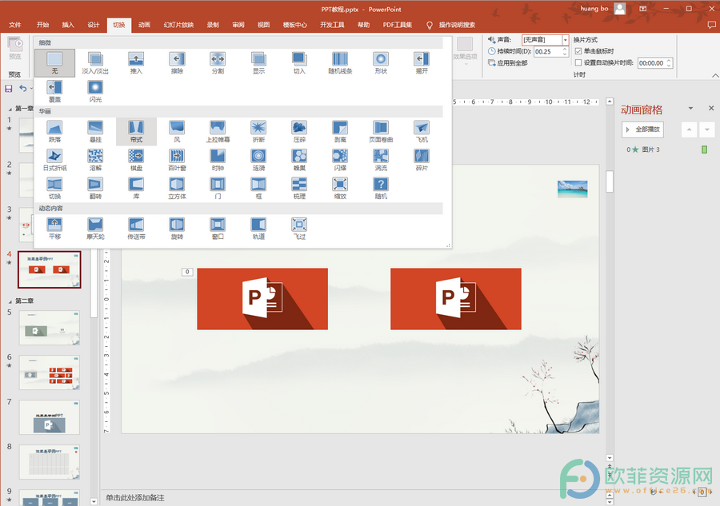Open the 设计 ribbon tab
The width and height of the screenshot is (720, 506).
(94, 25)
